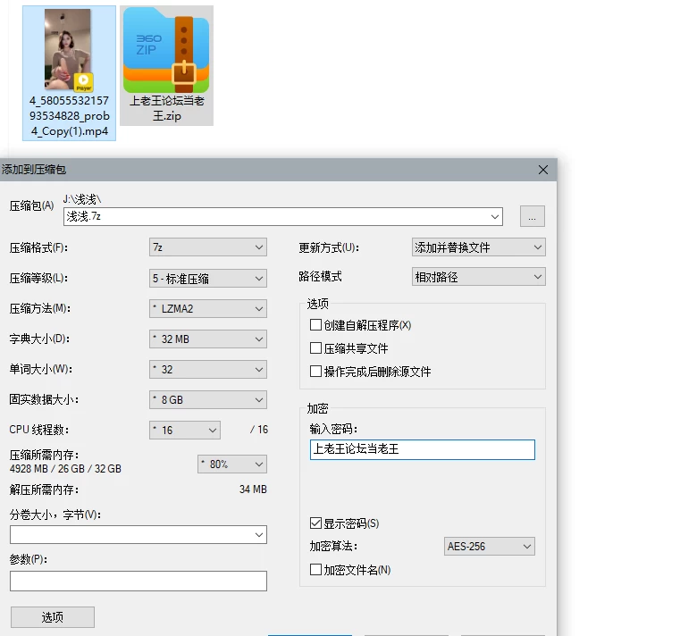Enable 操作完成后删除源文件 checkbox
This screenshot has height=636, width=680.
[315, 371]
